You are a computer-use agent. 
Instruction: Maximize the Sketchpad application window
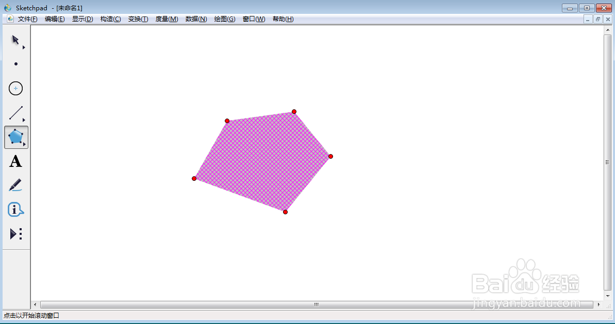pos(587,8)
